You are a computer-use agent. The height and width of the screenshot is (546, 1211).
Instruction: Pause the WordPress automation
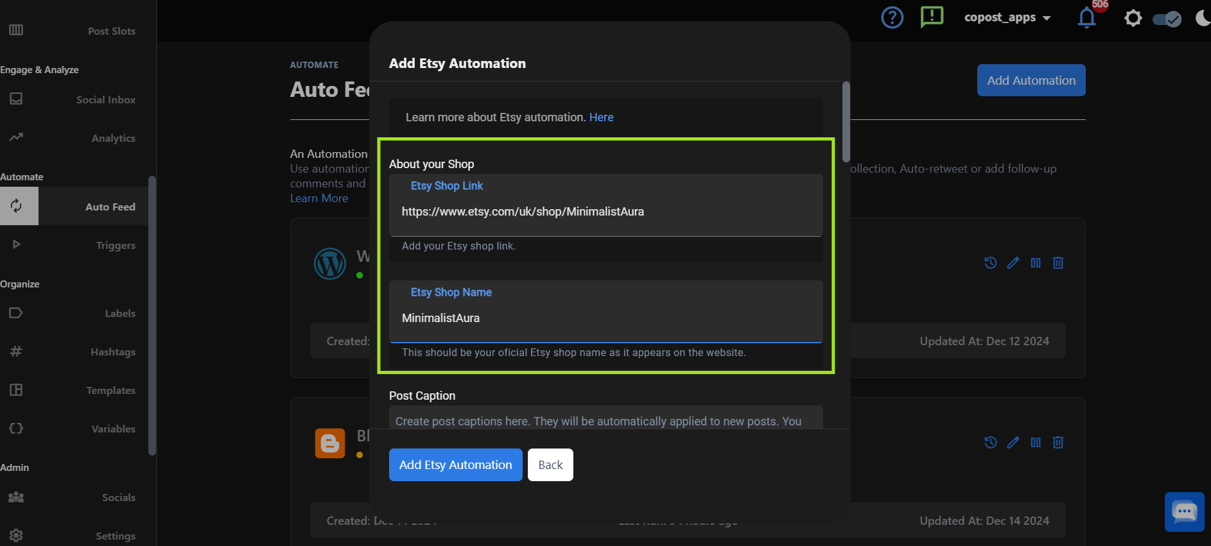(x=1036, y=262)
